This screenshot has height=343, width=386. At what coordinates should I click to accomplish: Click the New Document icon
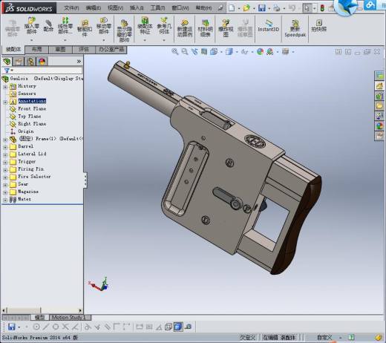pyautogui.click(x=232, y=8)
